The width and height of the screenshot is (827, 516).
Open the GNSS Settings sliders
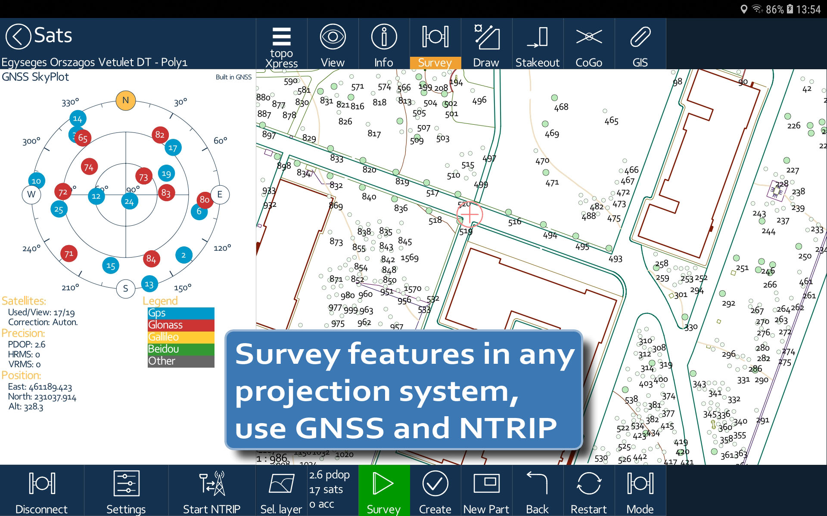pos(126,491)
